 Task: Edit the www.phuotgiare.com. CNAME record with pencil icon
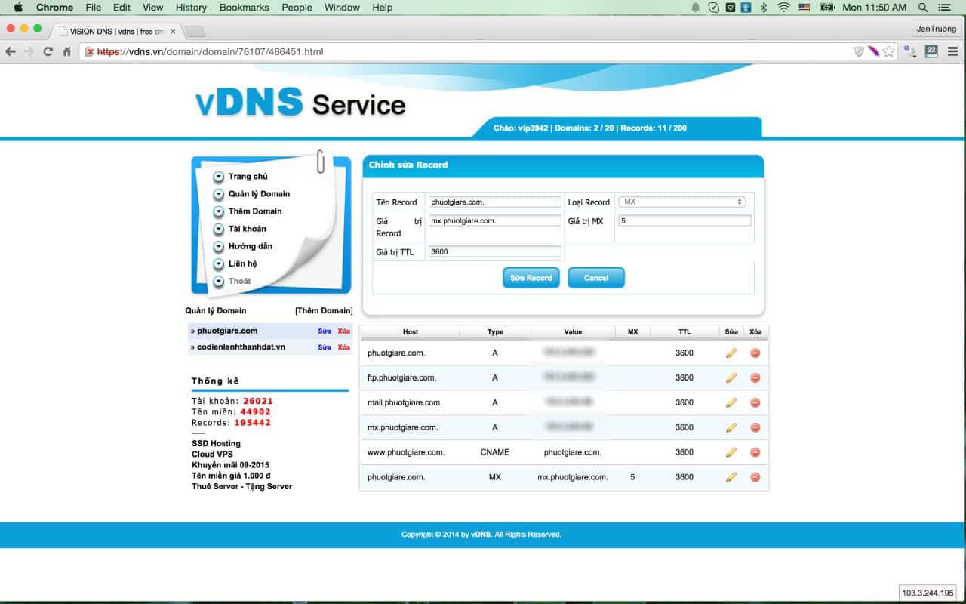coord(731,452)
